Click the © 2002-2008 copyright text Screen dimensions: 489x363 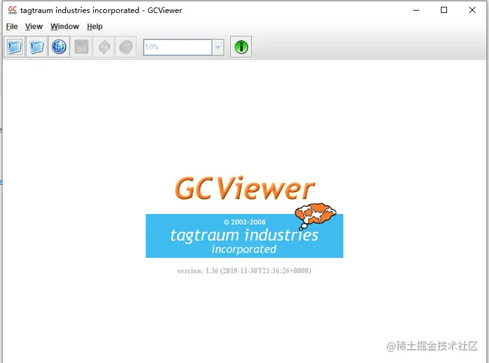click(245, 222)
